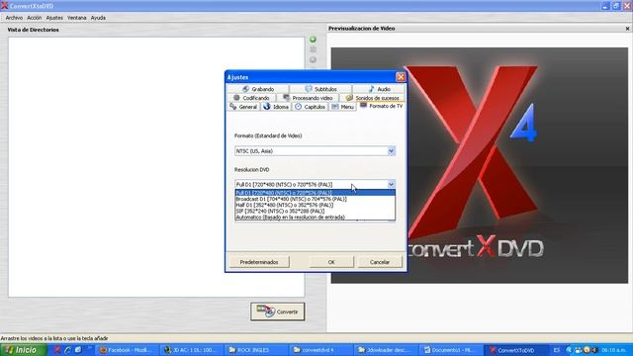The height and width of the screenshot is (356, 633).
Task: Click the Arrastre los videos status text
Action: 54,338
